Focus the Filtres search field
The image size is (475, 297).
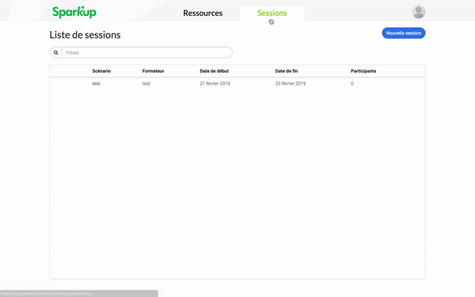[x=147, y=53]
